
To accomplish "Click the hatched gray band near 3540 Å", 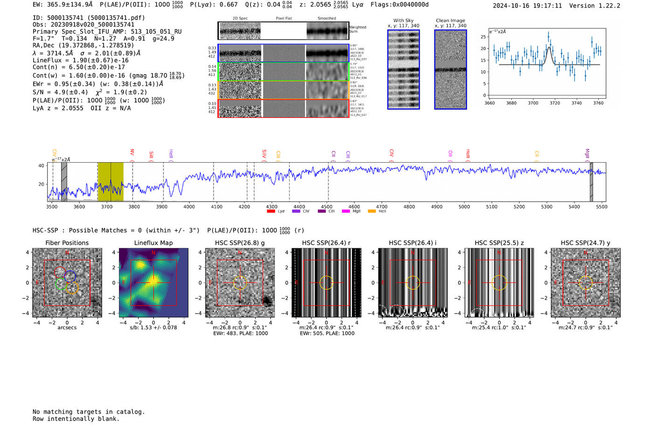I will (64, 182).
